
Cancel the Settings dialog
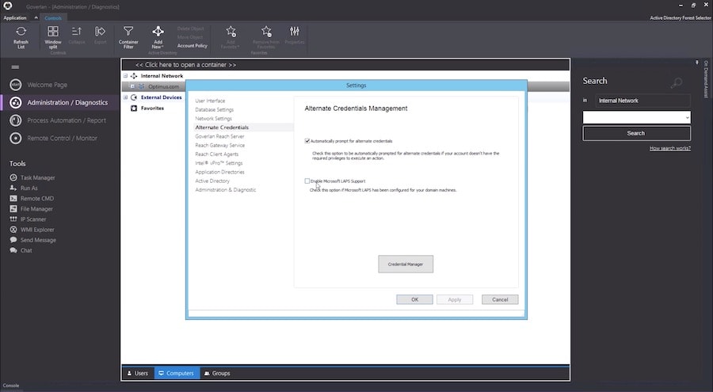(x=500, y=299)
